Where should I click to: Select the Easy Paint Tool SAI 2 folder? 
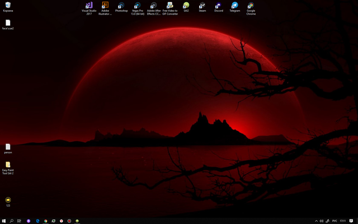pos(8,168)
